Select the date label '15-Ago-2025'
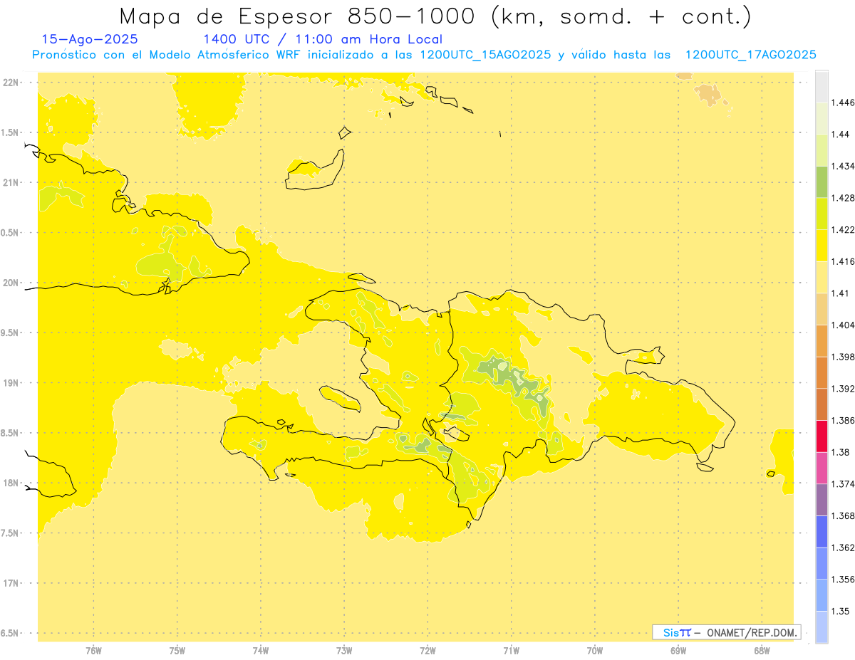Screen dimensions: 855x660 pos(90,39)
